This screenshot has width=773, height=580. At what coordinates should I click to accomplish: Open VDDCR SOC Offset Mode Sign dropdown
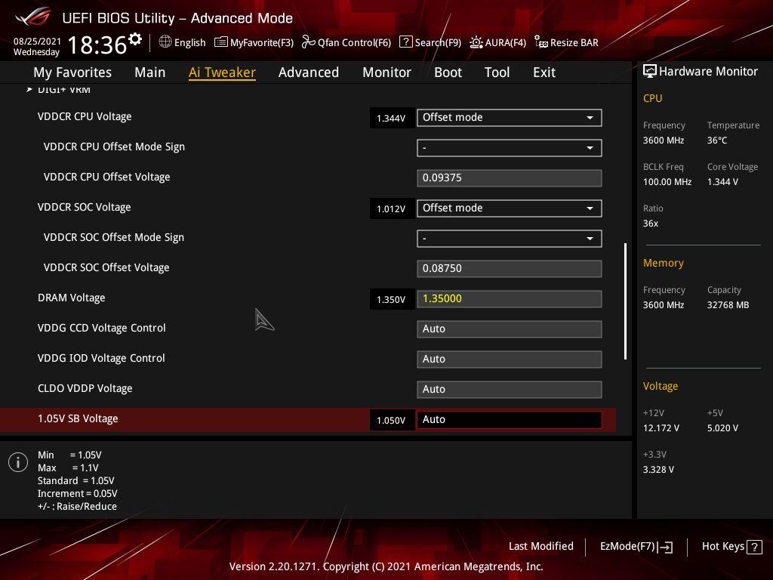510,239
